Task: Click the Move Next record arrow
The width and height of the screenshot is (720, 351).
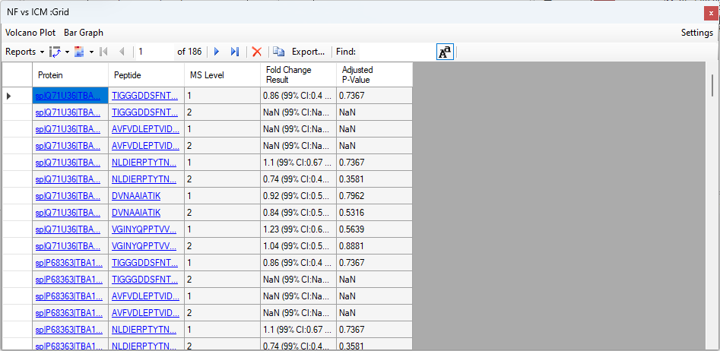Action: [217, 52]
